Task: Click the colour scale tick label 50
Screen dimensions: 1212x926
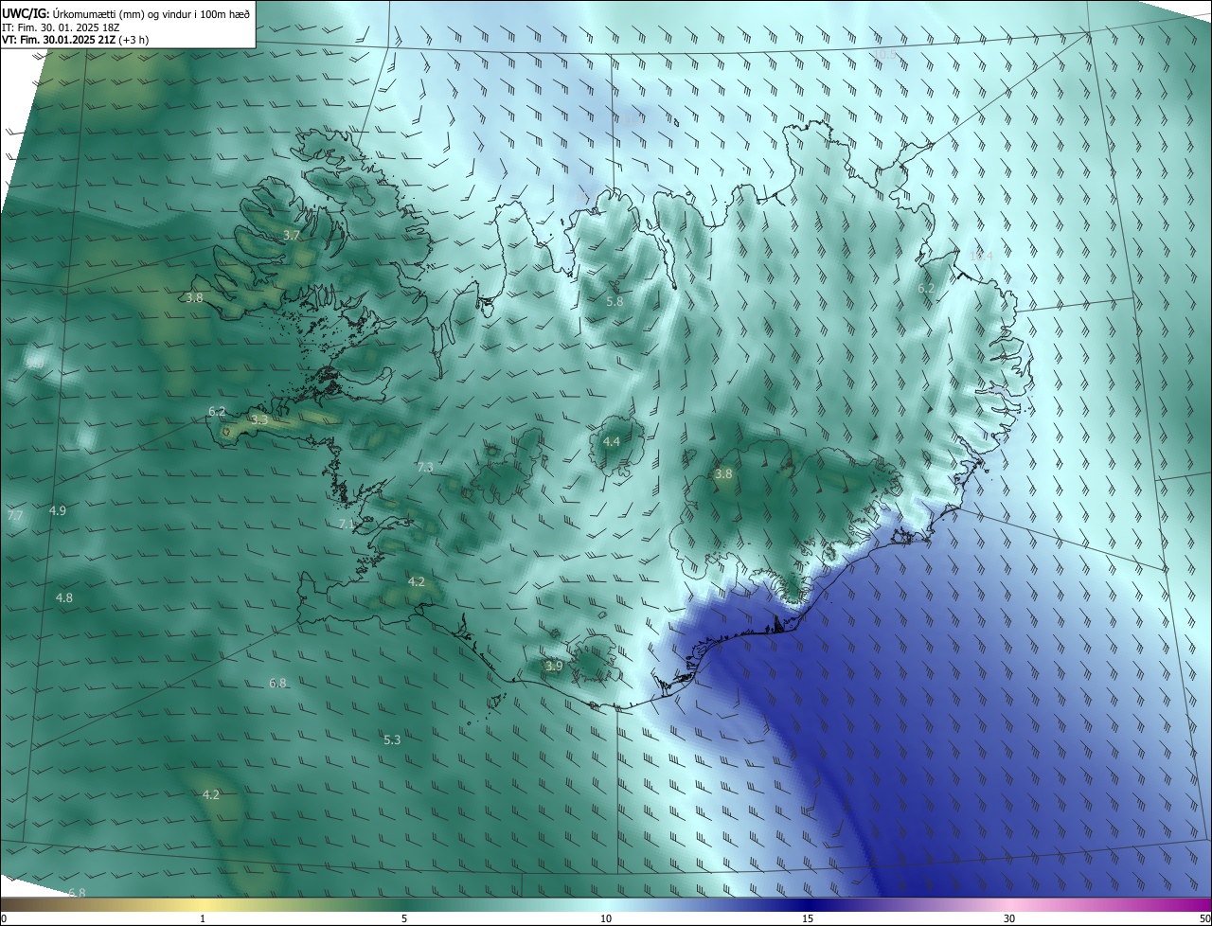Action: [1204, 919]
